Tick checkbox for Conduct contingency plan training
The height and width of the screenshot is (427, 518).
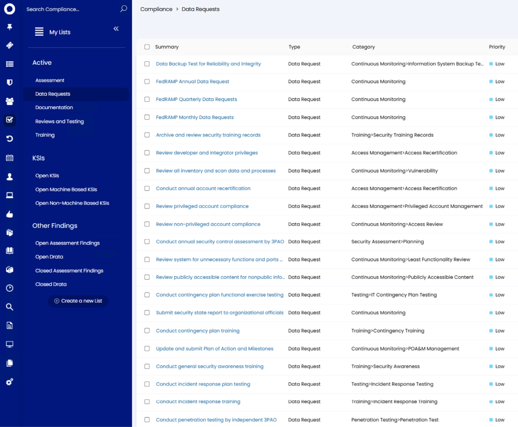coord(147,331)
